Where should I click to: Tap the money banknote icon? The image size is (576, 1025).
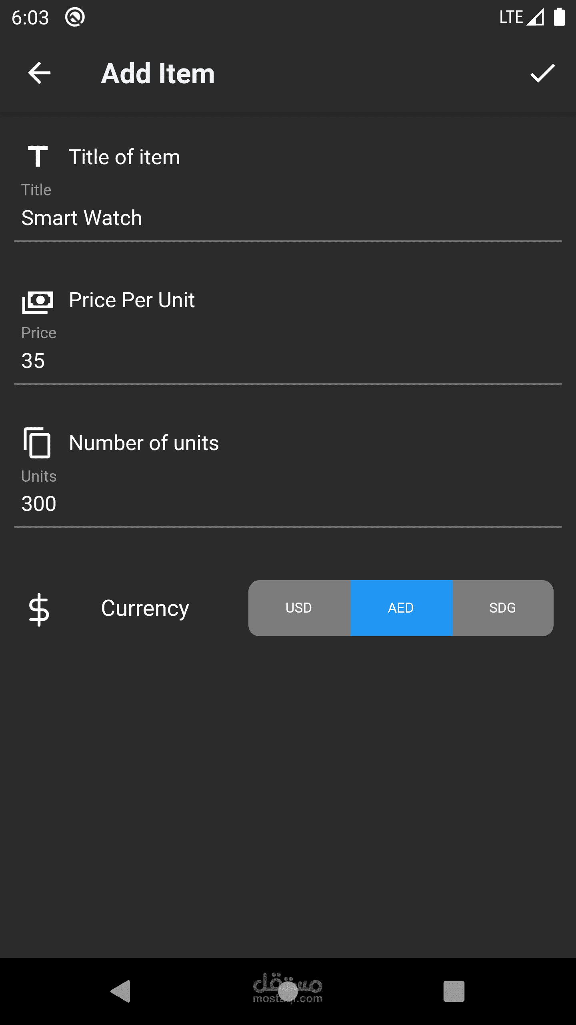click(38, 302)
